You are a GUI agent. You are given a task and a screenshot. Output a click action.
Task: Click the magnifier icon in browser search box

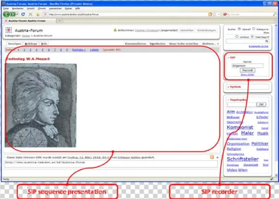pos(274,14)
